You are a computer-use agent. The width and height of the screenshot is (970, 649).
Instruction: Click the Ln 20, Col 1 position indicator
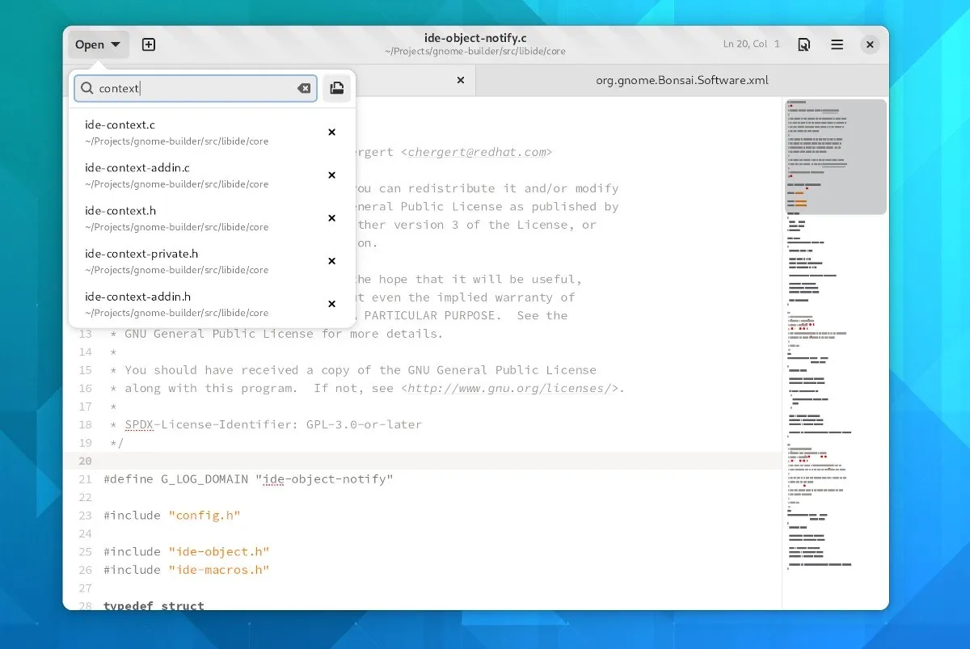751,44
